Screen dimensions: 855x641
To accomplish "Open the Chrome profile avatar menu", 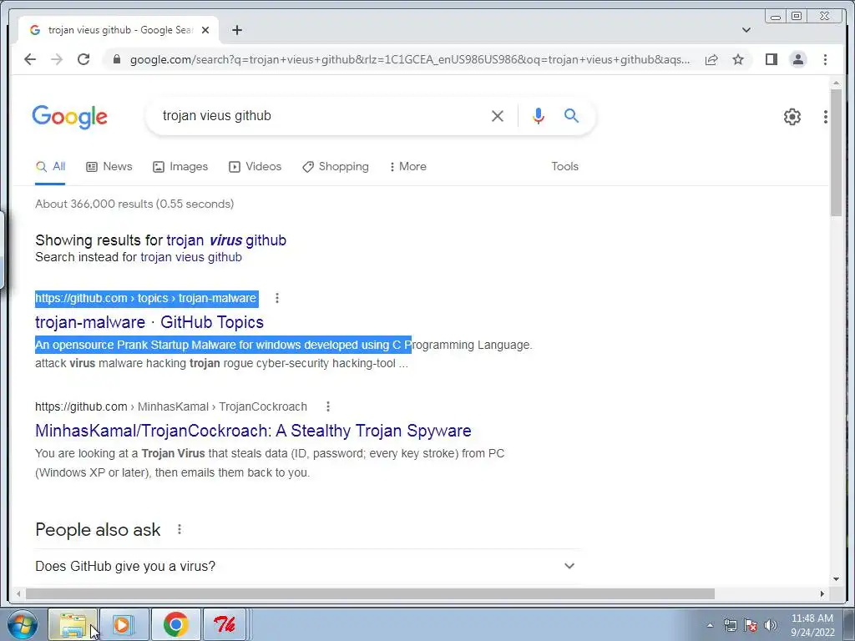I will (x=797, y=59).
